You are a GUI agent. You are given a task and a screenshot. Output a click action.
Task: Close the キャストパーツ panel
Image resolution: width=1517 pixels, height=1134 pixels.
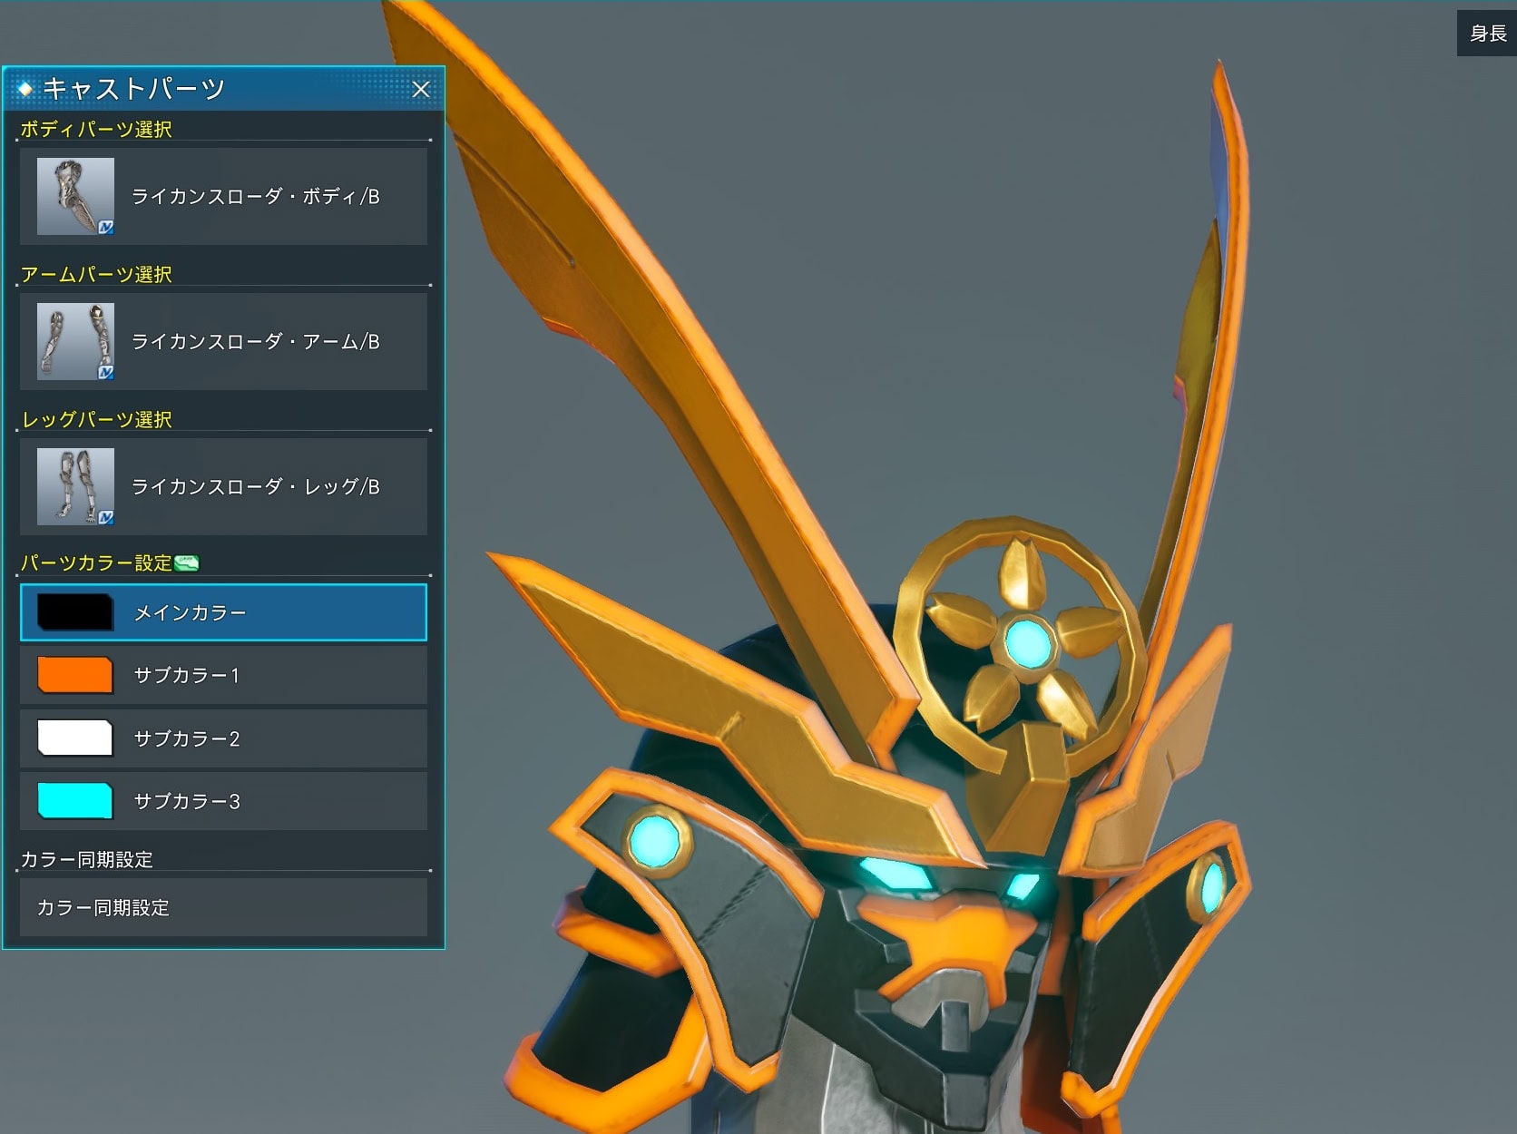coord(421,89)
